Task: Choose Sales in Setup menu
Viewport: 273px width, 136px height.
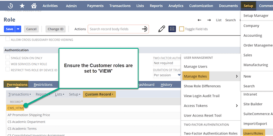Action: [248, 55]
